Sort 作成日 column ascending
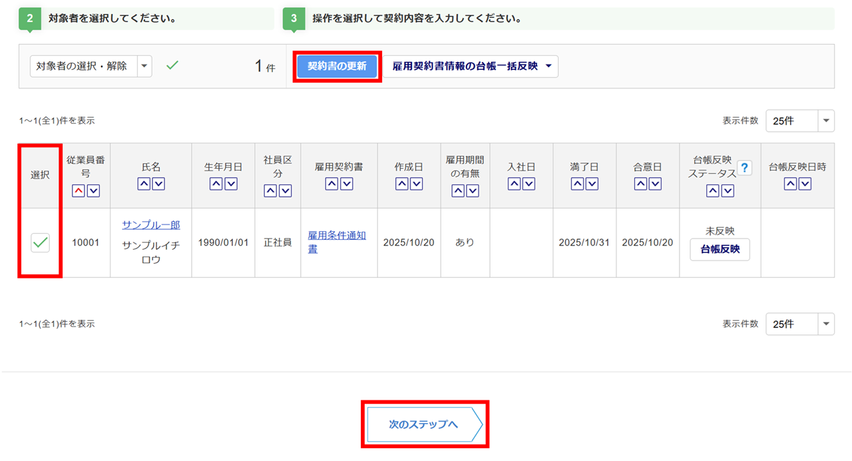This screenshot has height=461, width=852. pos(401,185)
